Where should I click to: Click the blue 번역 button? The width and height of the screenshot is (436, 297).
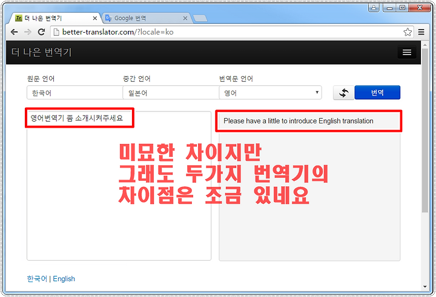[x=377, y=93]
